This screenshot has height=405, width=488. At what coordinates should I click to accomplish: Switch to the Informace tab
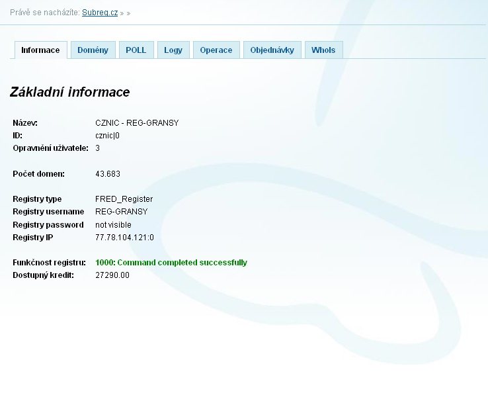click(40, 50)
